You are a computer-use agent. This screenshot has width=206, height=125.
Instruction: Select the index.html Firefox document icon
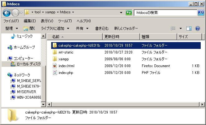[x=55, y=66]
